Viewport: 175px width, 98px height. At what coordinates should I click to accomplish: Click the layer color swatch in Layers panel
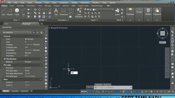tap(94, 10)
